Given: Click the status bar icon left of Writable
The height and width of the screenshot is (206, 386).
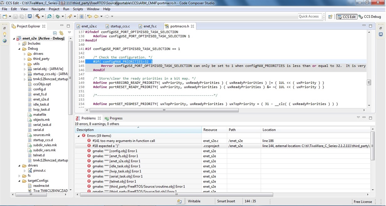Looking at the screenshot, I should 180,201.
